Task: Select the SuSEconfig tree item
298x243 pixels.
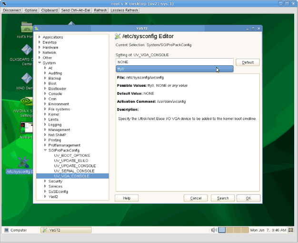Action: (x=58, y=192)
